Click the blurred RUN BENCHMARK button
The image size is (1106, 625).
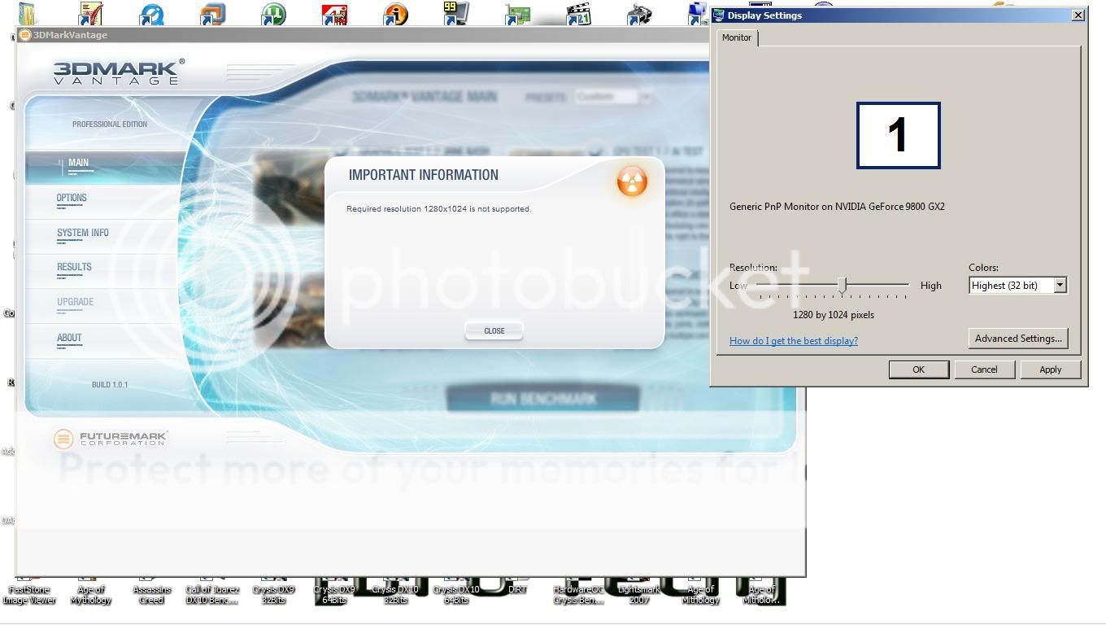[542, 399]
